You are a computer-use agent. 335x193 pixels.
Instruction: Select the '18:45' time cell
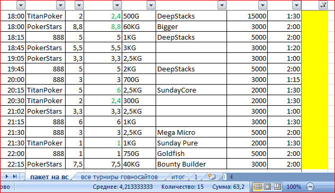(x=13, y=48)
